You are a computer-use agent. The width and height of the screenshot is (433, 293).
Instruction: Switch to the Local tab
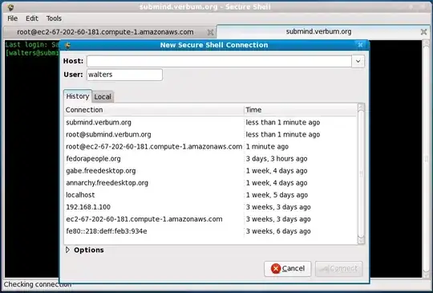tap(103, 97)
